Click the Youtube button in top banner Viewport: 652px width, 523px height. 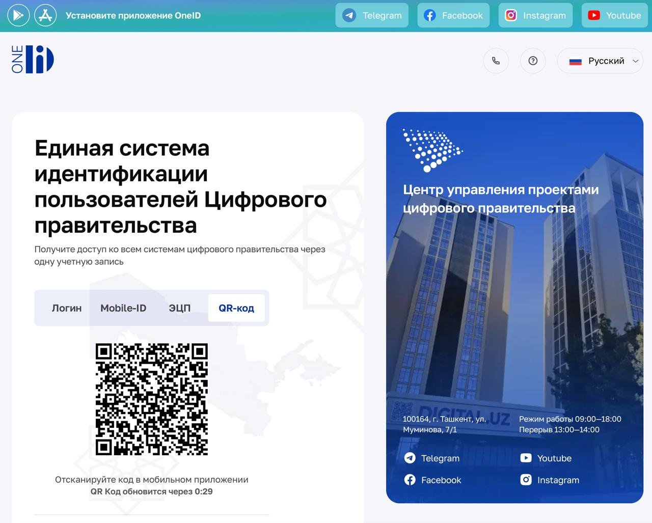coord(614,15)
